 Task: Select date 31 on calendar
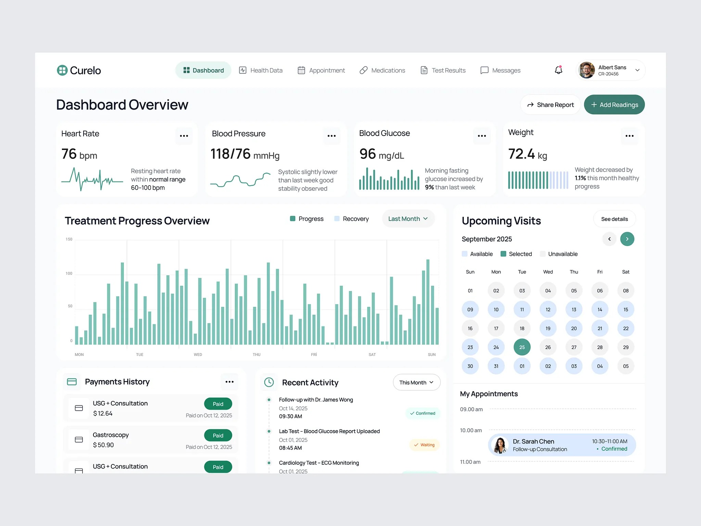click(x=496, y=366)
